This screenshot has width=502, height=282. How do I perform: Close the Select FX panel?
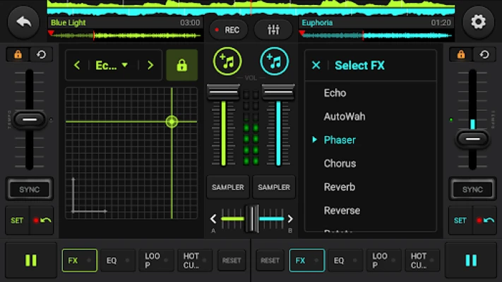tap(316, 66)
